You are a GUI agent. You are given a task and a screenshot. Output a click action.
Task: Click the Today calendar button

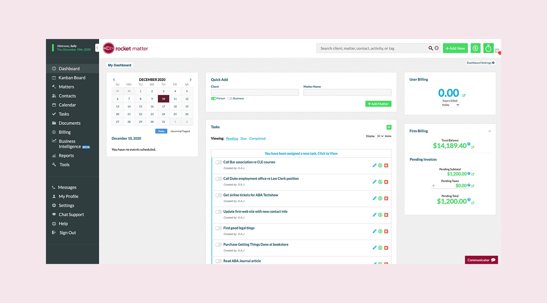coord(161,131)
